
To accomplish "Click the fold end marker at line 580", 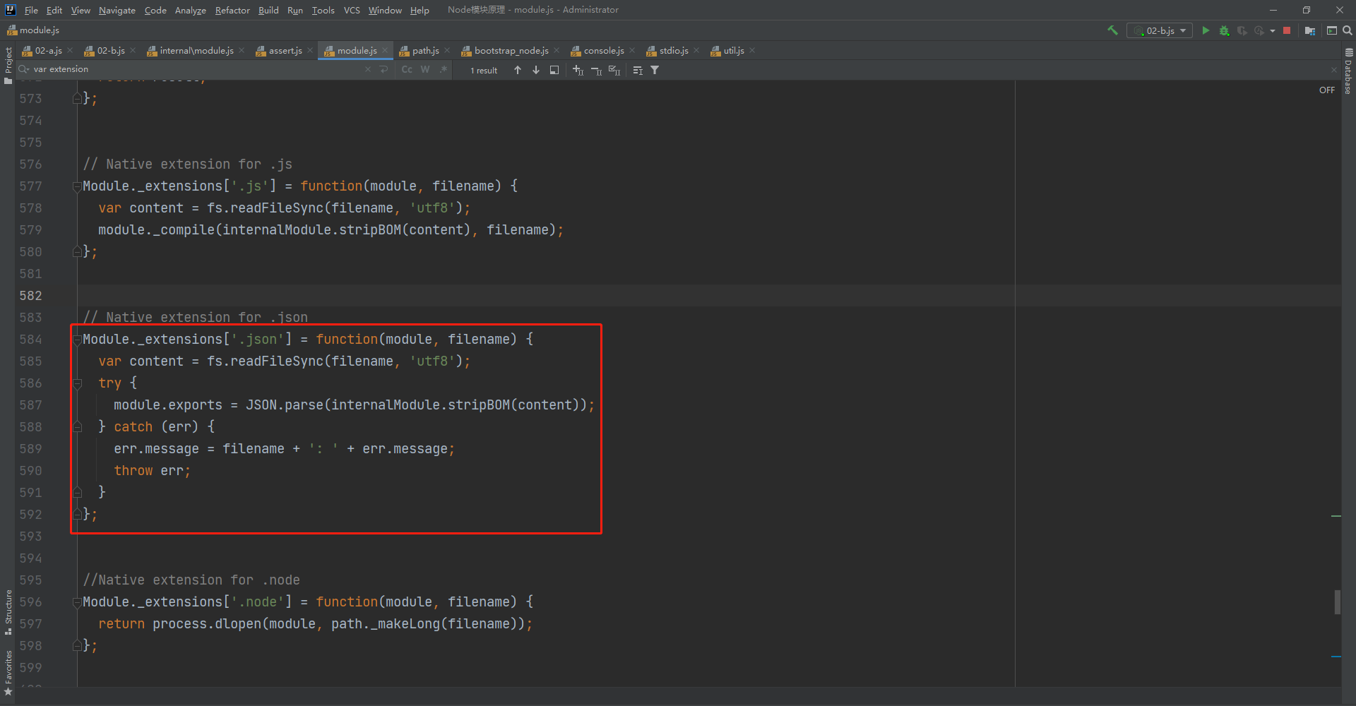I will pos(77,251).
